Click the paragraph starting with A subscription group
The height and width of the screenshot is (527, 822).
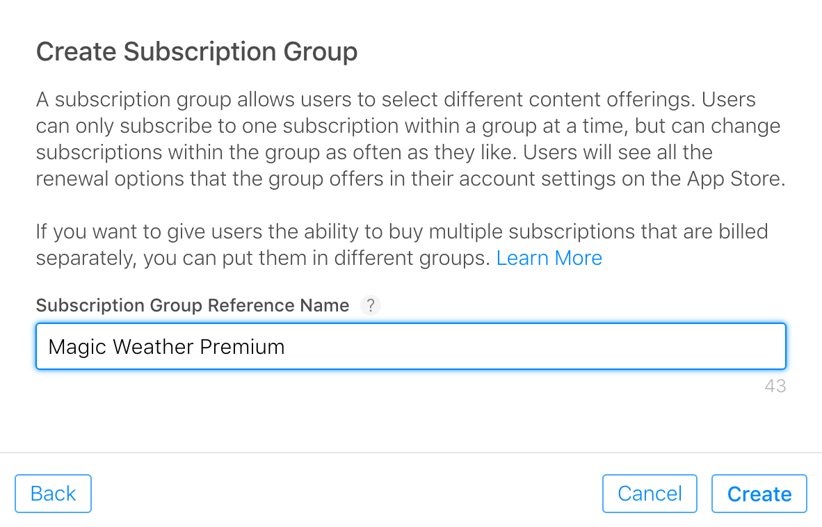[x=410, y=139]
